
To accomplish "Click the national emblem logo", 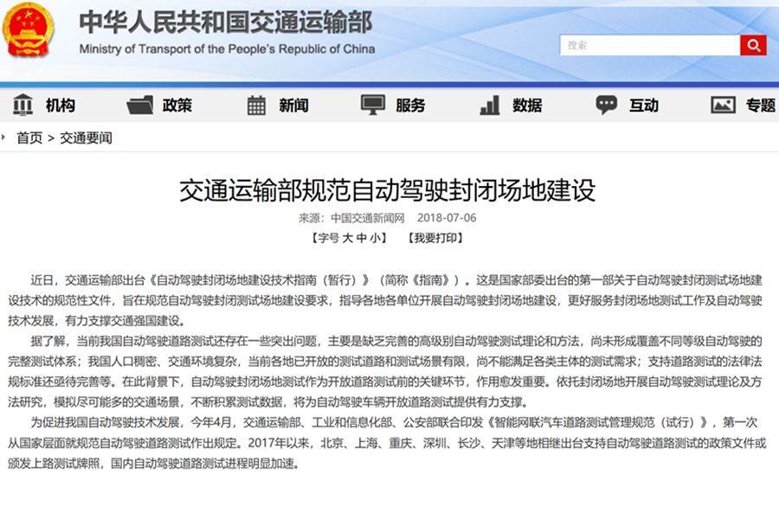I will tap(30, 31).
